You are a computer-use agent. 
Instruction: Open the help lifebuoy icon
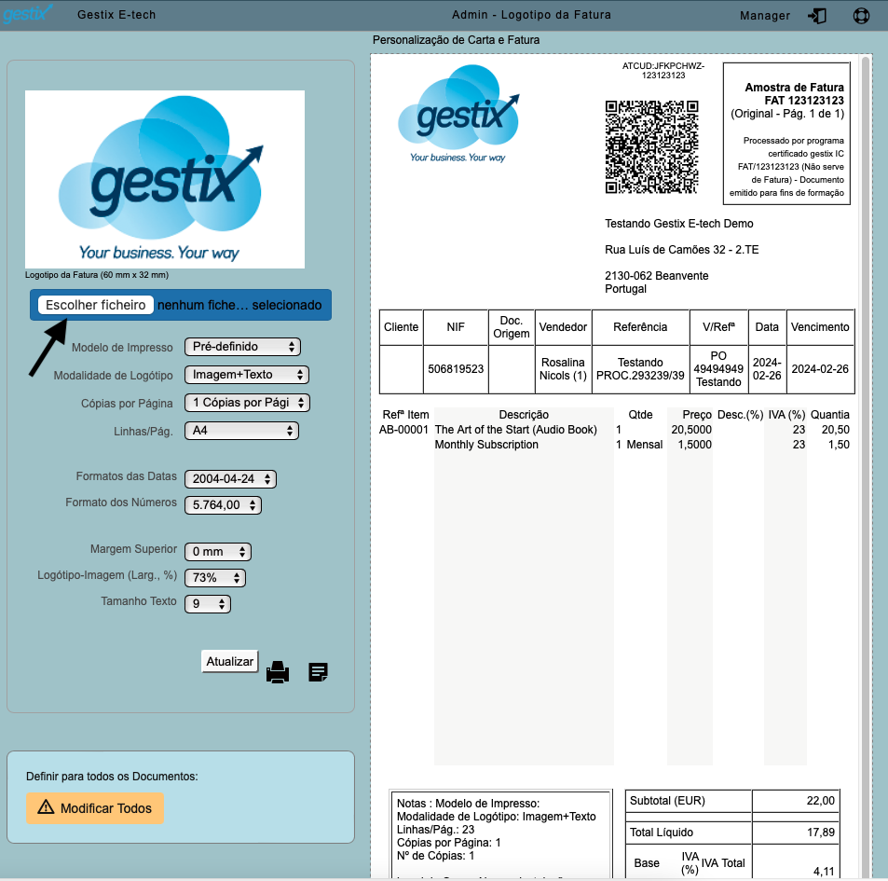point(861,15)
